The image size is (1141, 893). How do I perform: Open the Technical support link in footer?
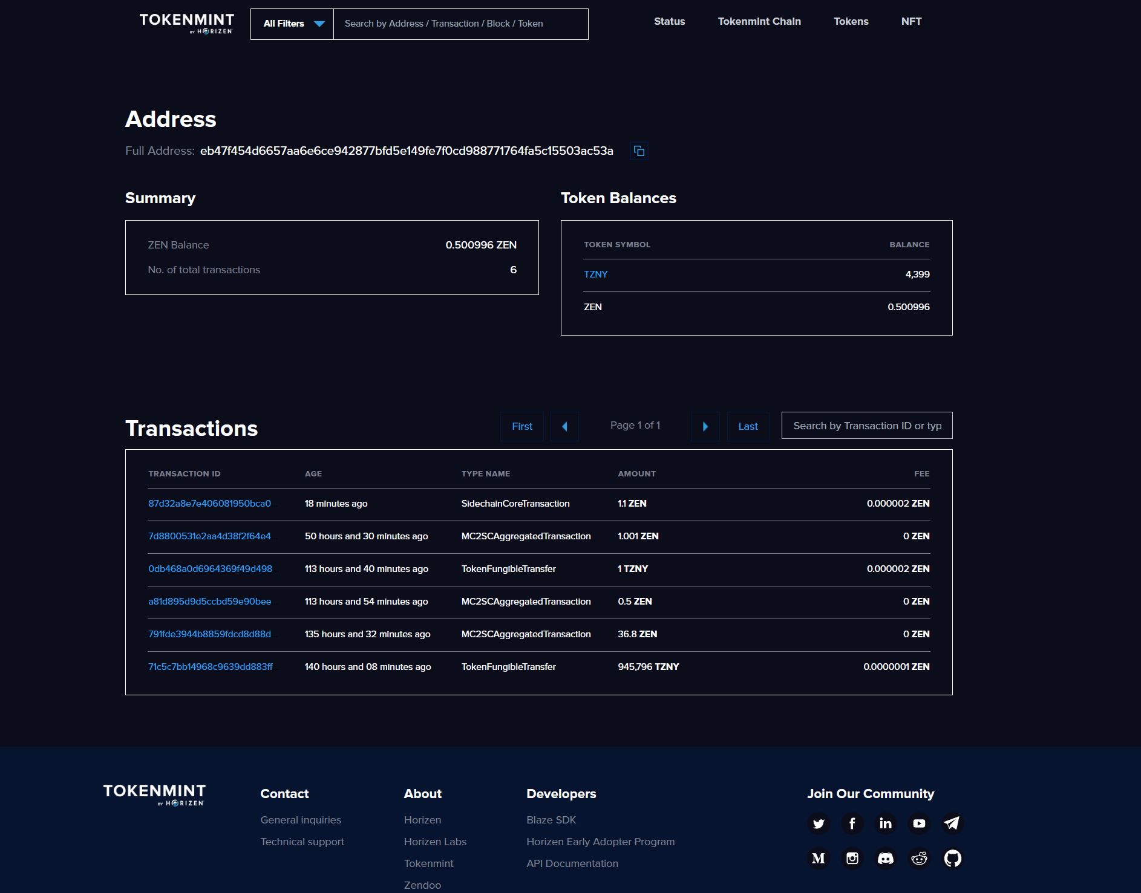click(302, 841)
